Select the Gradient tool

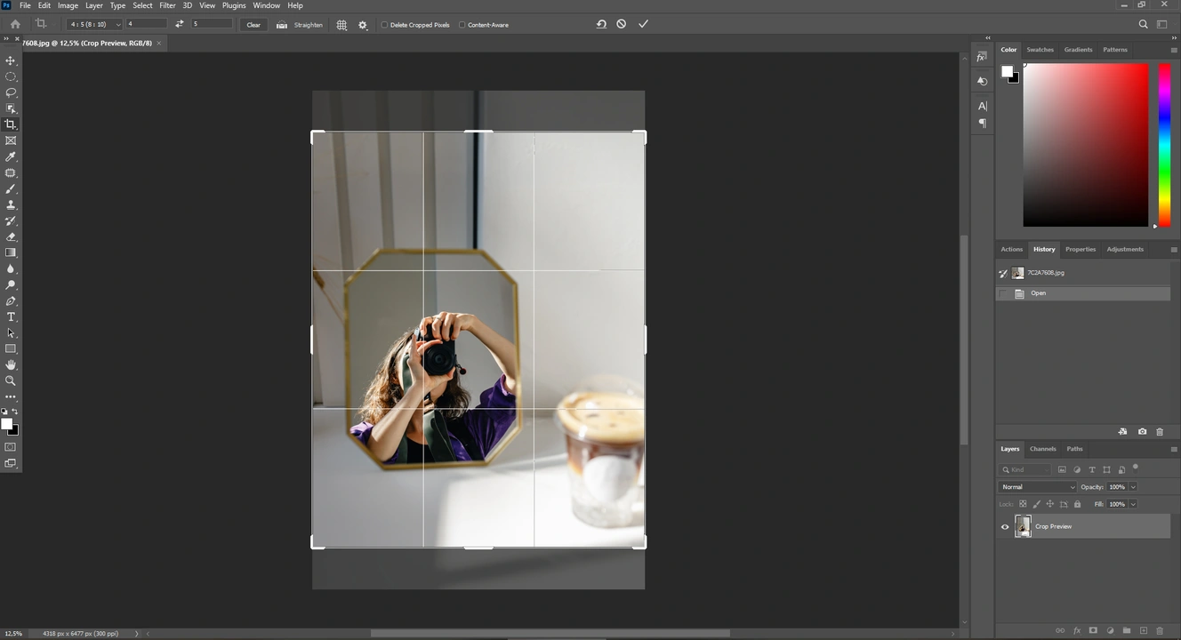11,252
